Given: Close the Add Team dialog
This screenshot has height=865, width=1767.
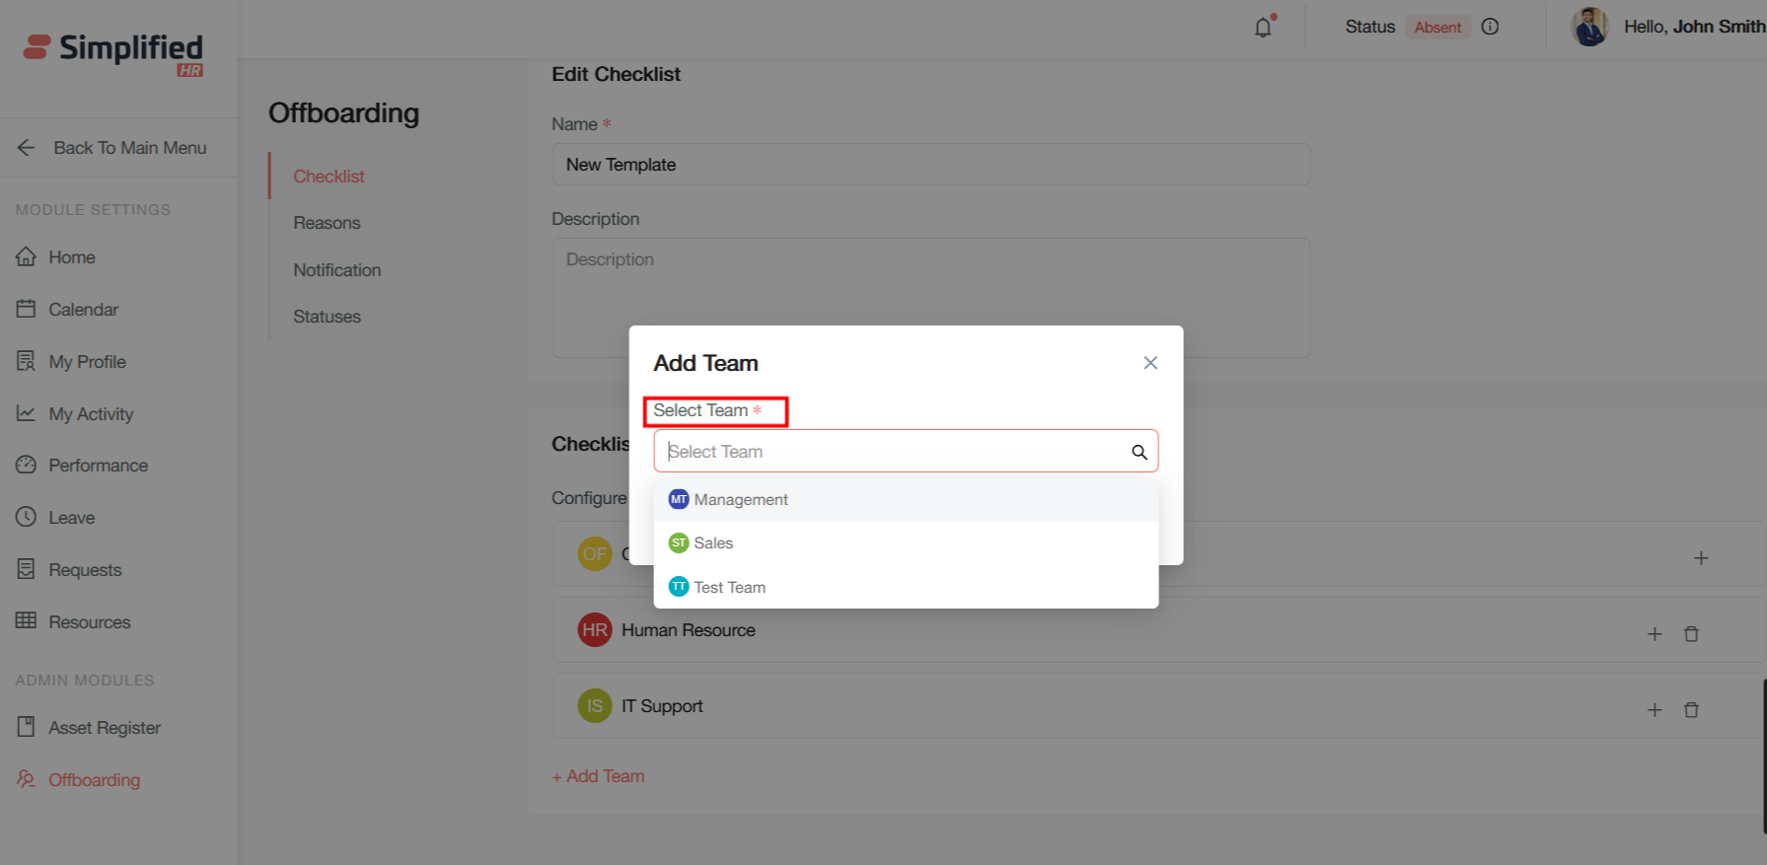Looking at the screenshot, I should pyautogui.click(x=1150, y=363).
